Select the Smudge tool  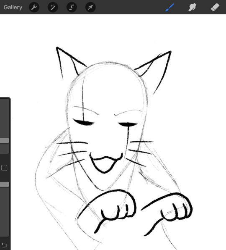pos(193,7)
